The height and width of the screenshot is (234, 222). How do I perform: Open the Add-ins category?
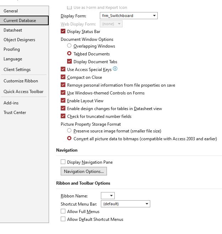pos(11,103)
